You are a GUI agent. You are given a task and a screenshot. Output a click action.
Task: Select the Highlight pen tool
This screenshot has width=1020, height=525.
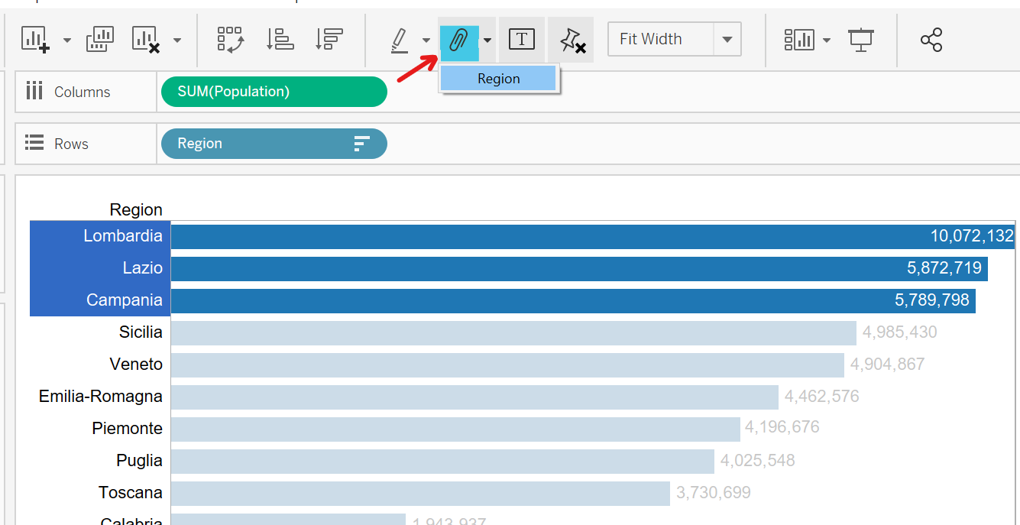[399, 40]
